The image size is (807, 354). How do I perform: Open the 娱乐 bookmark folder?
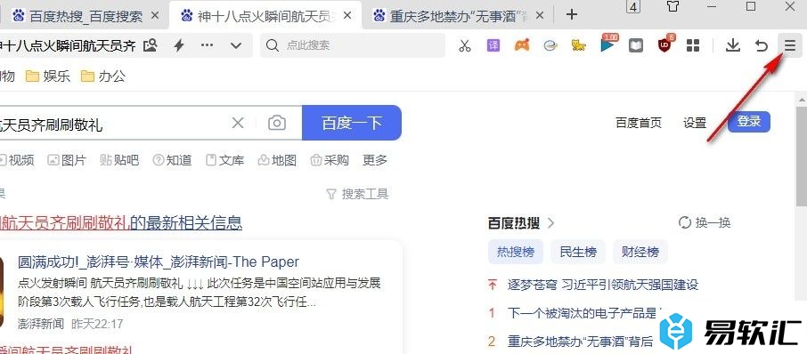pyautogui.click(x=48, y=76)
